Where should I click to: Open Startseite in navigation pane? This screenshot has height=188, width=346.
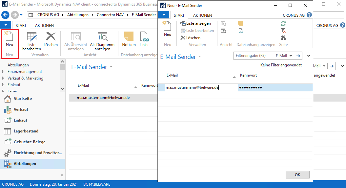[32, 99]
